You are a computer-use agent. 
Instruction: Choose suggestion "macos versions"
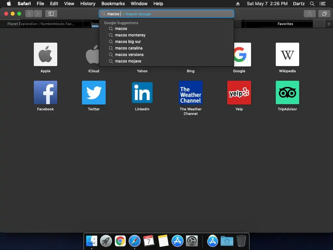coord(166,55)
